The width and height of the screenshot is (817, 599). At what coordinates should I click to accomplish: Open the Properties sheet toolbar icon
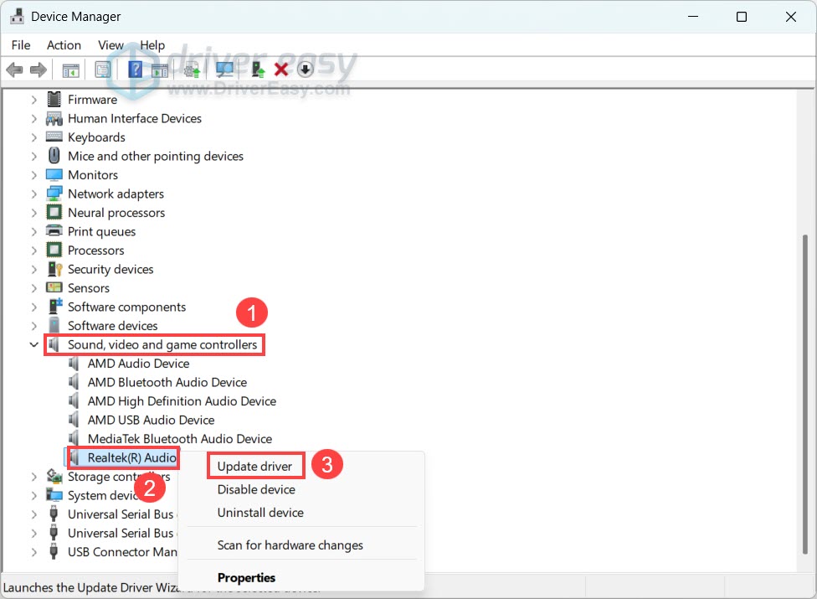tap(103, 70)
